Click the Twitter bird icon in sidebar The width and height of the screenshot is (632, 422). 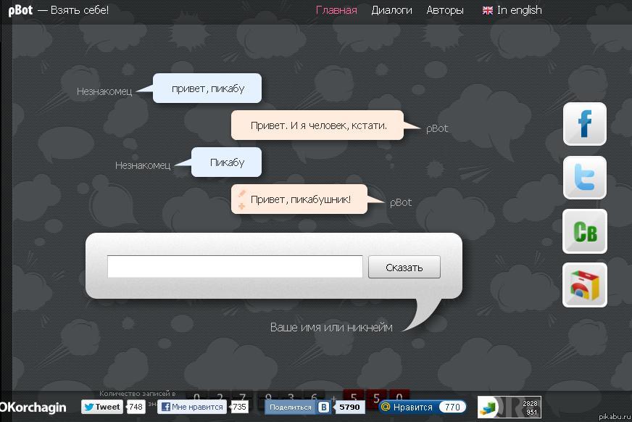(585, 178)
